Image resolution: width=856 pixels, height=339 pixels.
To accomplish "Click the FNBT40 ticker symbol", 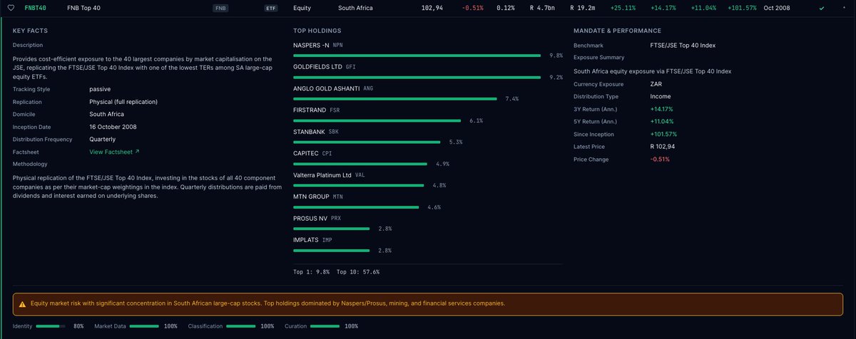I will tap(36, 8).
